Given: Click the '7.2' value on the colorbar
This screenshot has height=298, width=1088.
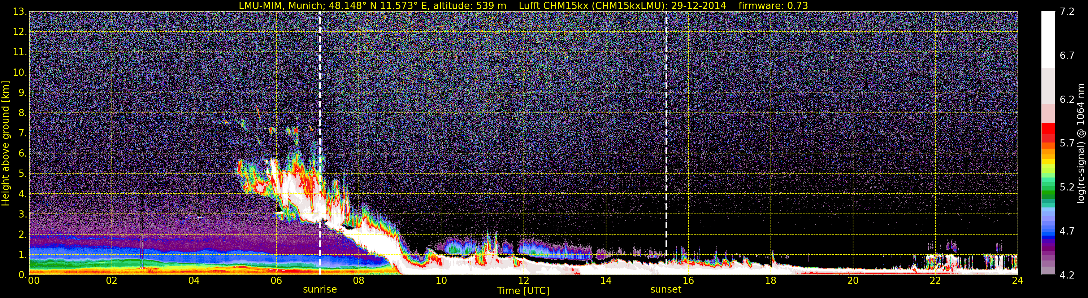Looking at the screenshot, I should tap(1067, 12).
